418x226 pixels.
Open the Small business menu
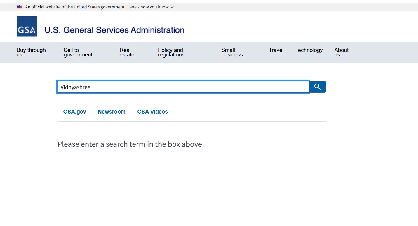[x=232, y=52]
